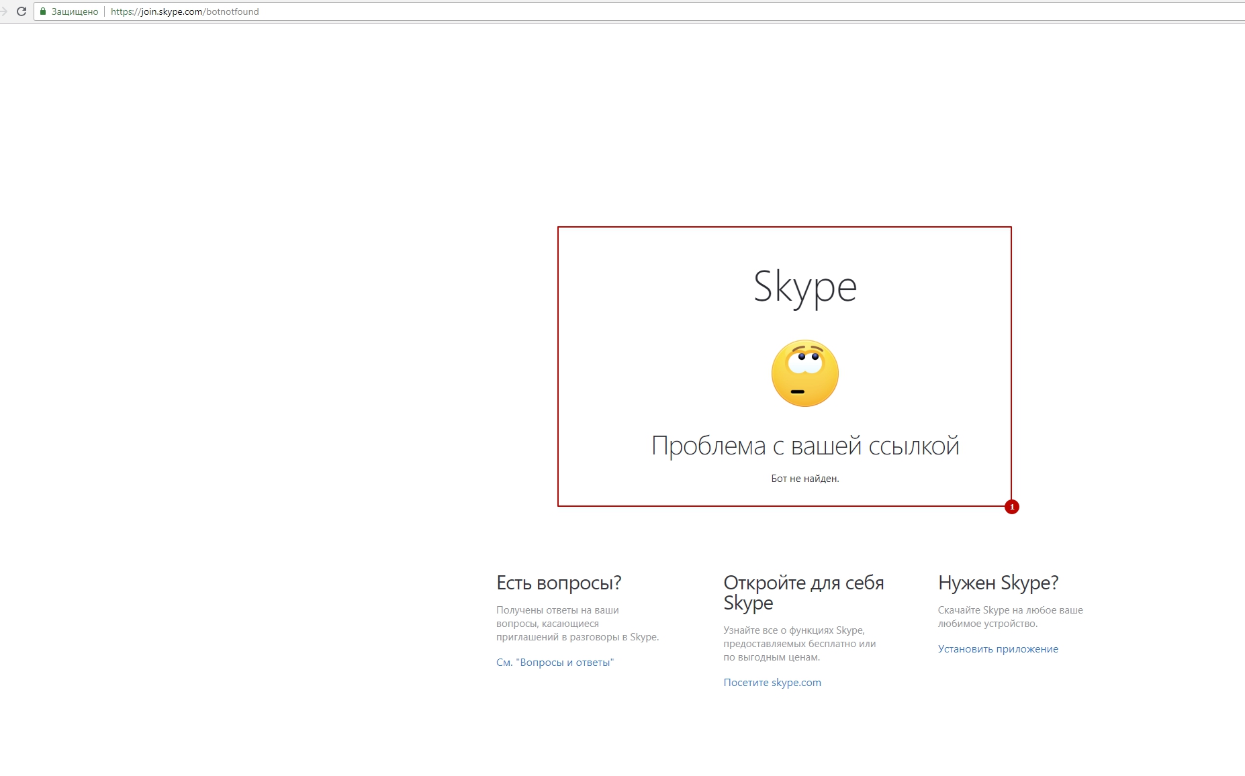Click the join.skype.com address bar URL
The height and width of the screenshot is (776, 1245).
point(185,11)
